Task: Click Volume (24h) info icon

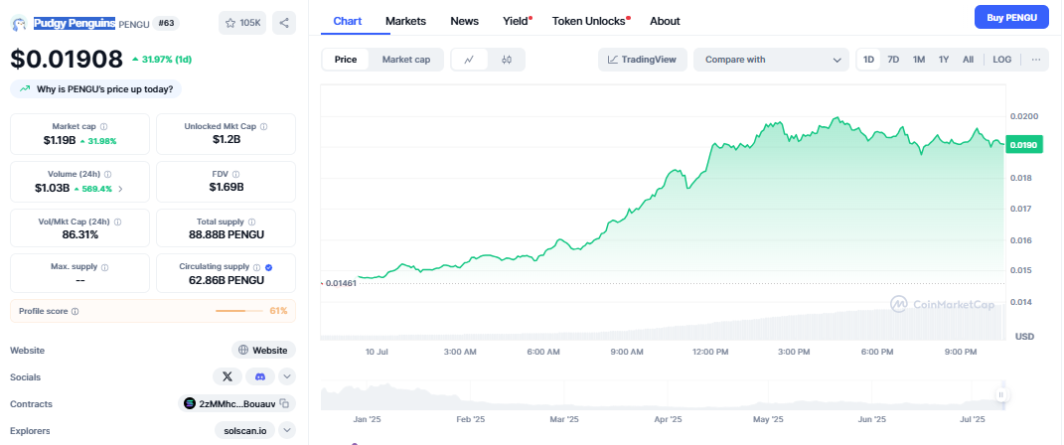Action: pyautogui.click(x=108, y=175)
